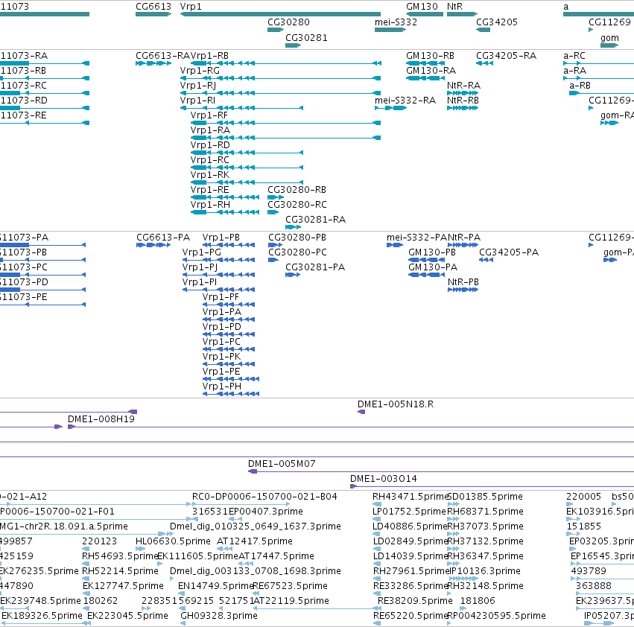634x627 pixels.
Task: Select the Vrp1-RB transcript
Action: click(x=286, y=63)
